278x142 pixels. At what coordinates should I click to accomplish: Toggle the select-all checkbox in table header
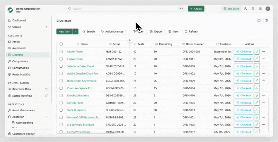tap(61, 44)
